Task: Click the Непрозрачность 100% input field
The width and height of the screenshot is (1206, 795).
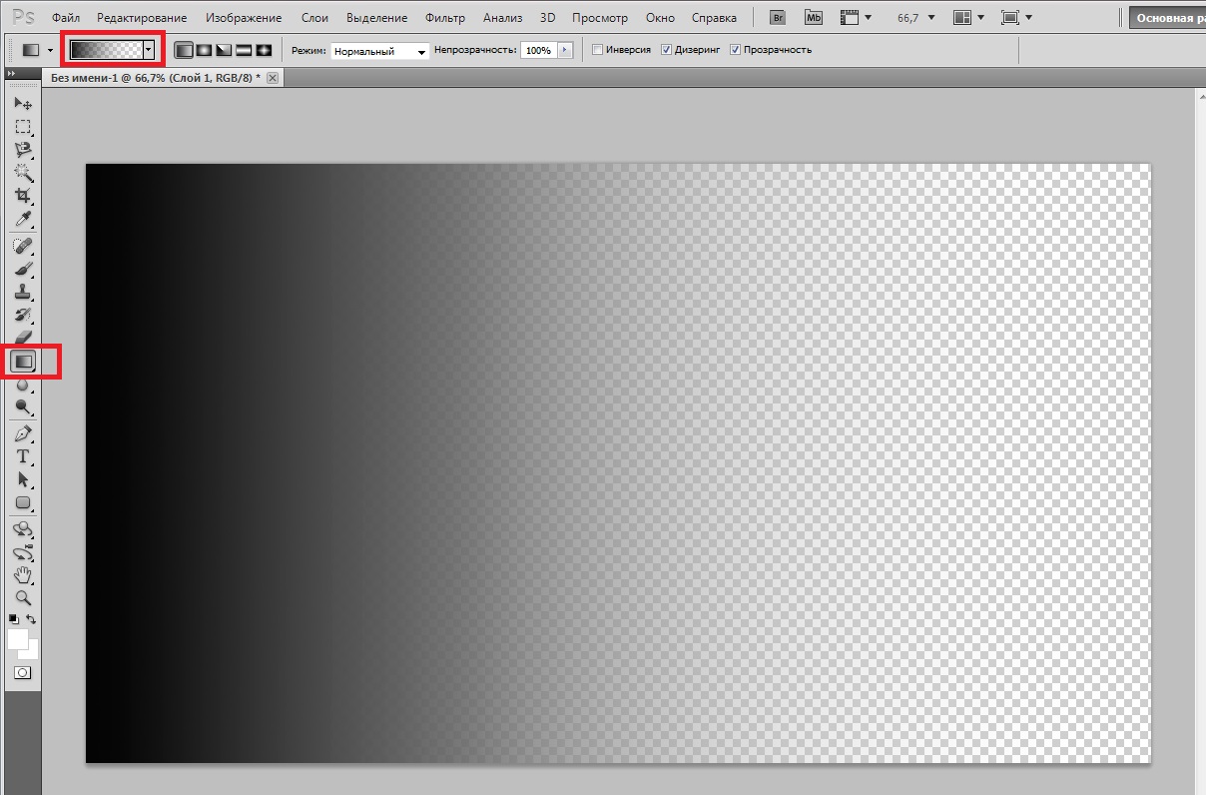Action: coord(538,50)
